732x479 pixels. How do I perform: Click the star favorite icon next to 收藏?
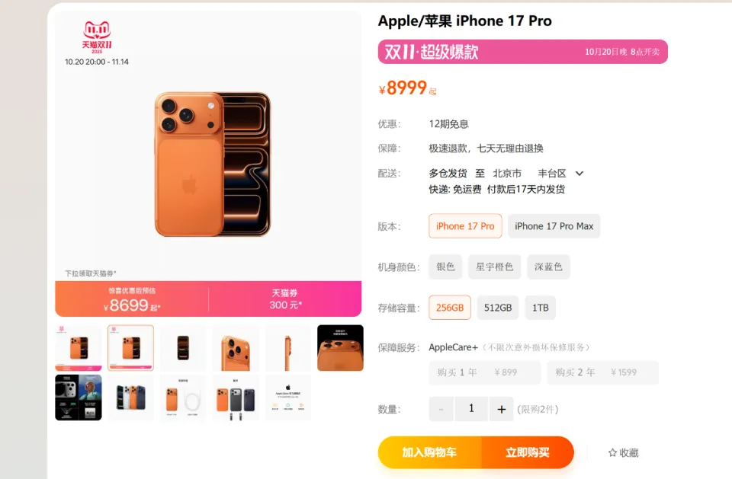[612, 452]
